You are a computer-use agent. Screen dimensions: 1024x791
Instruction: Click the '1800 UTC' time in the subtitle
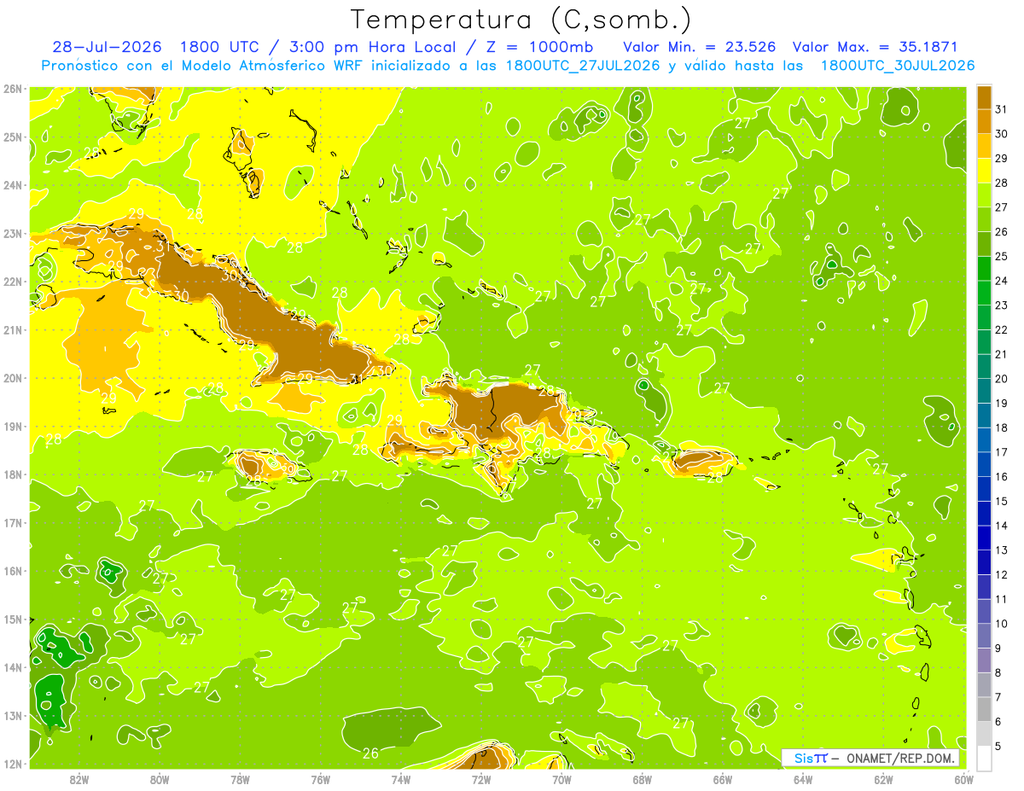click(x=219, y=47)
